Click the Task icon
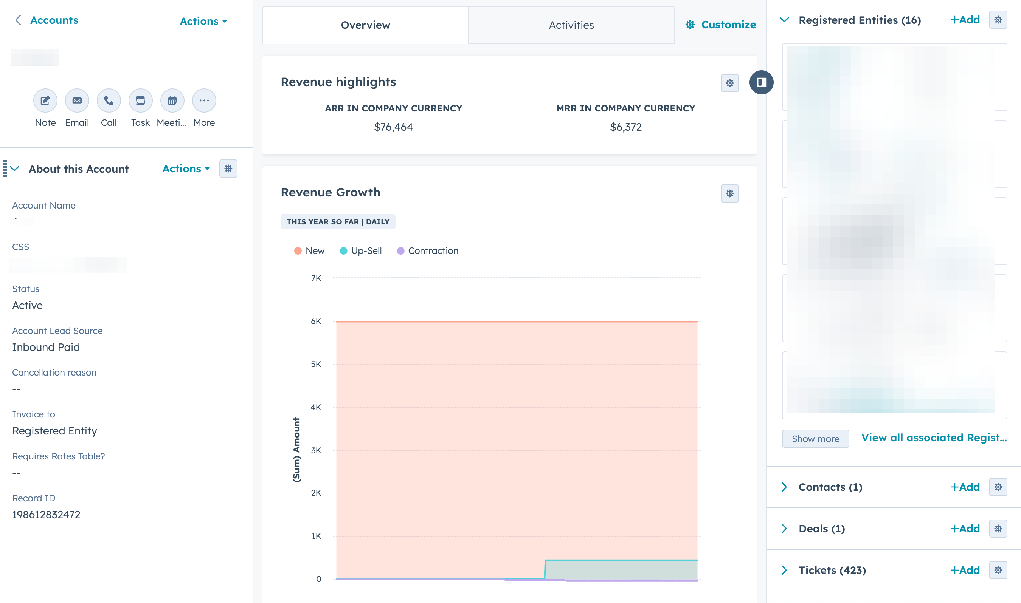Screen dimensions: 1021x603 pyautogui.click(x=140, y=101)
